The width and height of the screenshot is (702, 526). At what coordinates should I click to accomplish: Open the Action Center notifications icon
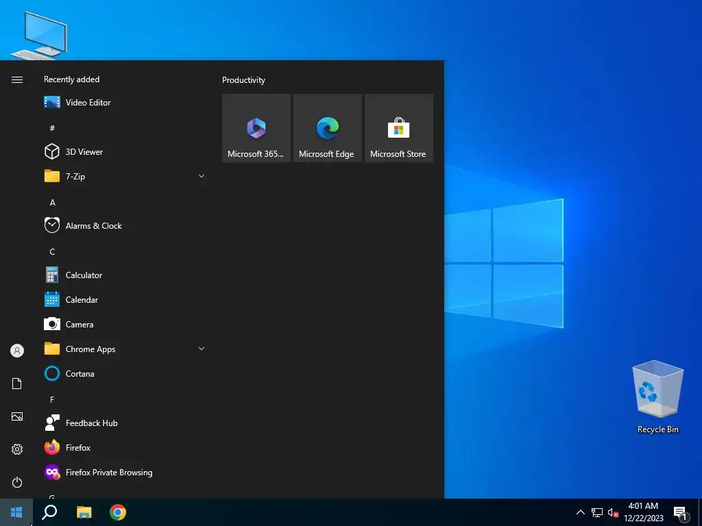tap(680, 512)
